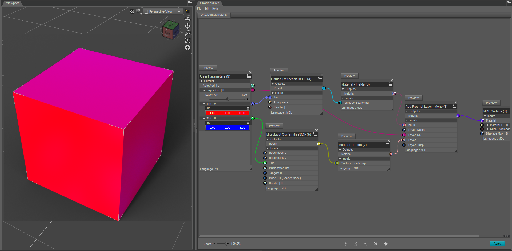512x251 pixels.
Task: Click the red Tint color swatch
Action: click(x=227, y=113)
